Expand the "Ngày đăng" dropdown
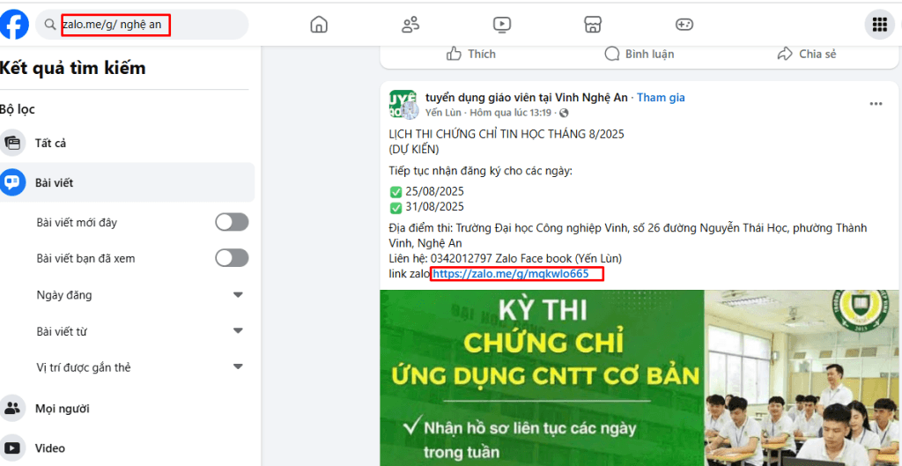Viewport: 902px width, 466px height. [237, 295]
